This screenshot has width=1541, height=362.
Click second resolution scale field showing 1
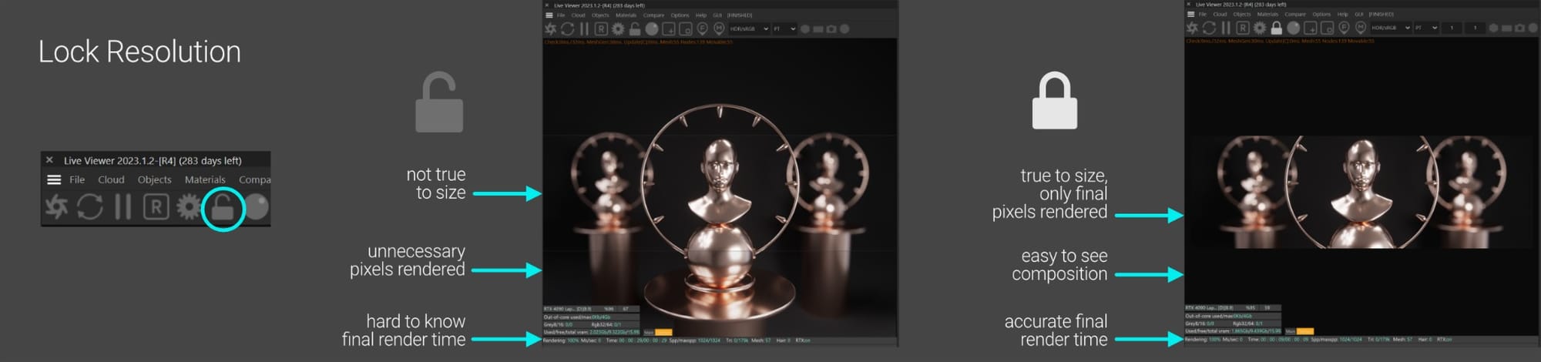1475,28
